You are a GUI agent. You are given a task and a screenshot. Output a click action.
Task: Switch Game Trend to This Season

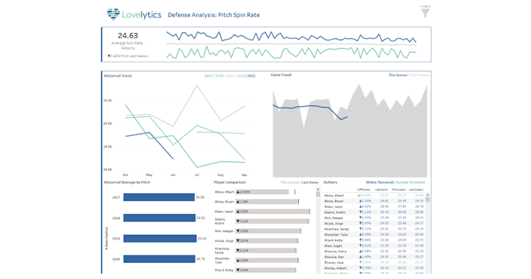pyautogui.click(x=397, y=75)
